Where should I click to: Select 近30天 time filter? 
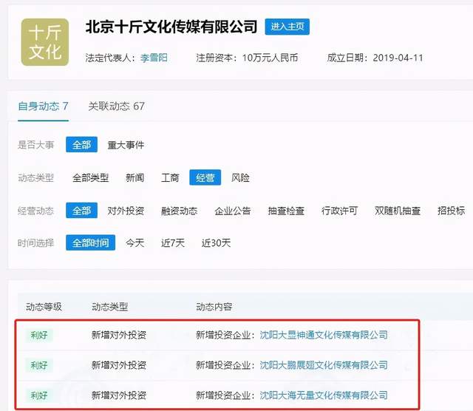tap(216, 243)
